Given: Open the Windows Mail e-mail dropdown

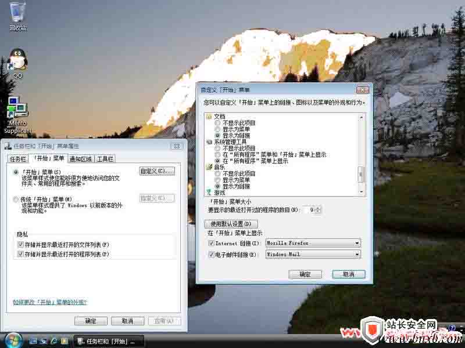Looking at the screenshot, I should tap(313, 254).
